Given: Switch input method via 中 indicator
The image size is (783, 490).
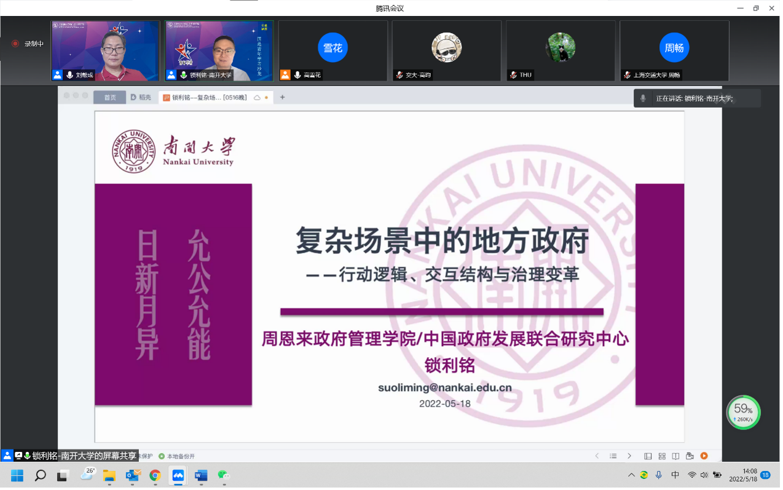Looking at the screenshot, I should (x=675, y=475).
